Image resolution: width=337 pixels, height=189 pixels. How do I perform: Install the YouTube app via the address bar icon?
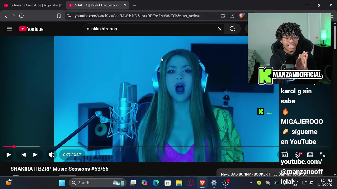pyautogui.click(x=223, y=16)
